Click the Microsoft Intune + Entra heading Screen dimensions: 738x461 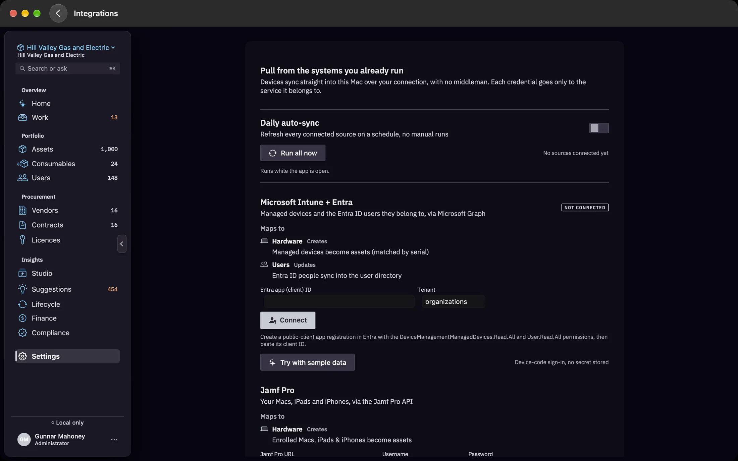[306, 202]
